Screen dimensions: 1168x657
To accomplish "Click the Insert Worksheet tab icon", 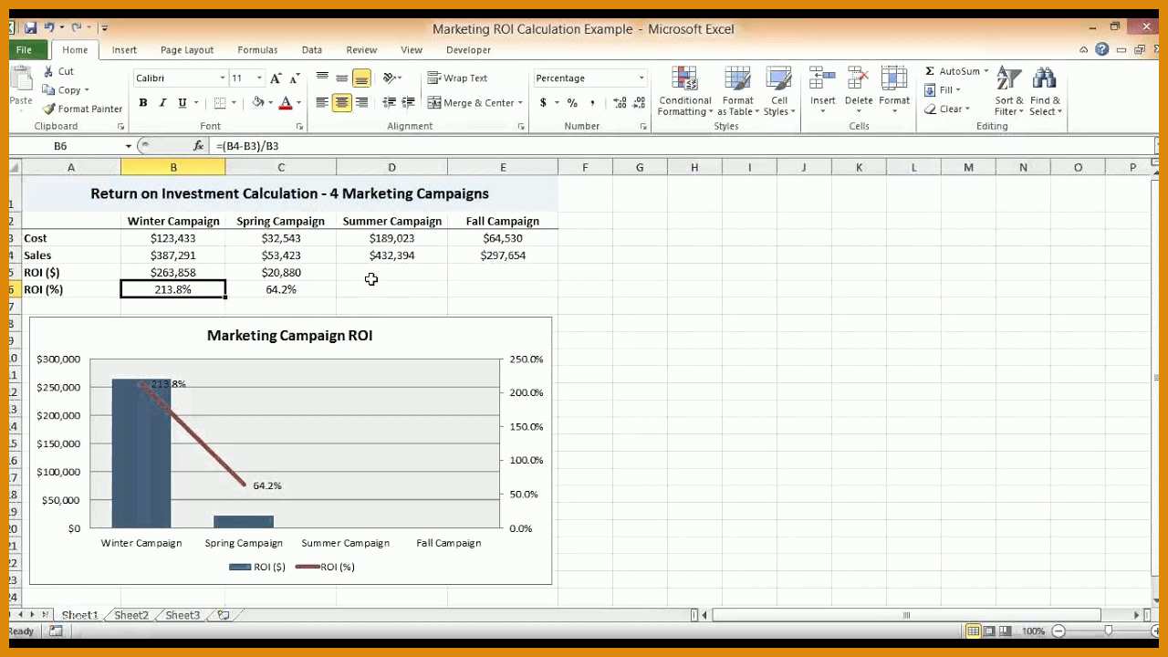I will click(224, 615).
